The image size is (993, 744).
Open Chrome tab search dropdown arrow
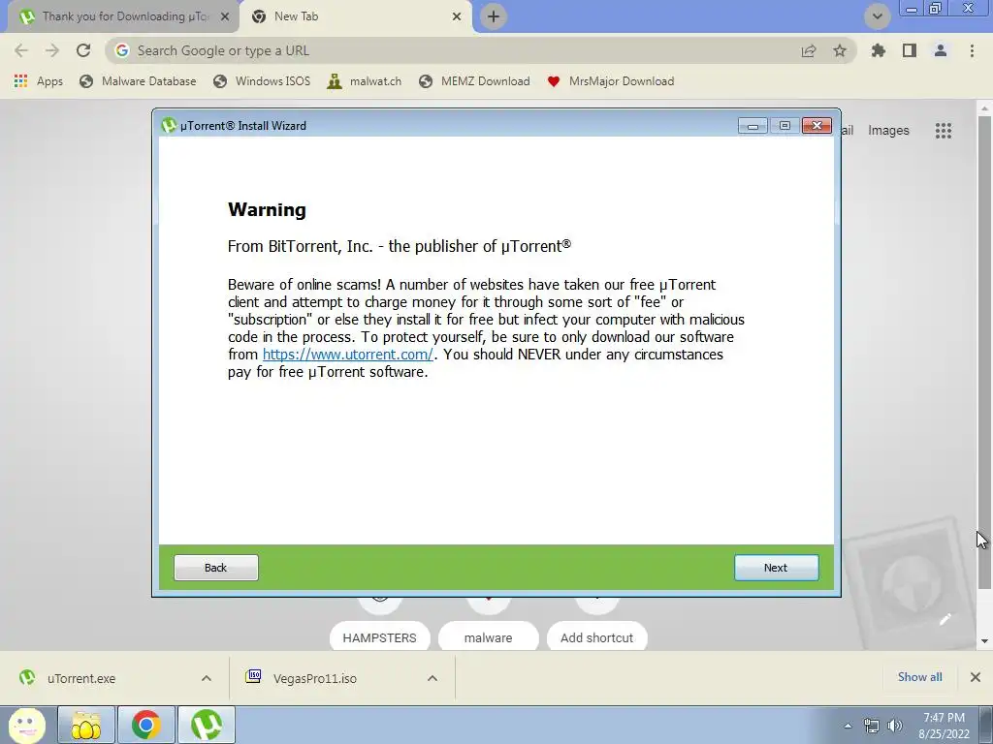tap(877, 16)
